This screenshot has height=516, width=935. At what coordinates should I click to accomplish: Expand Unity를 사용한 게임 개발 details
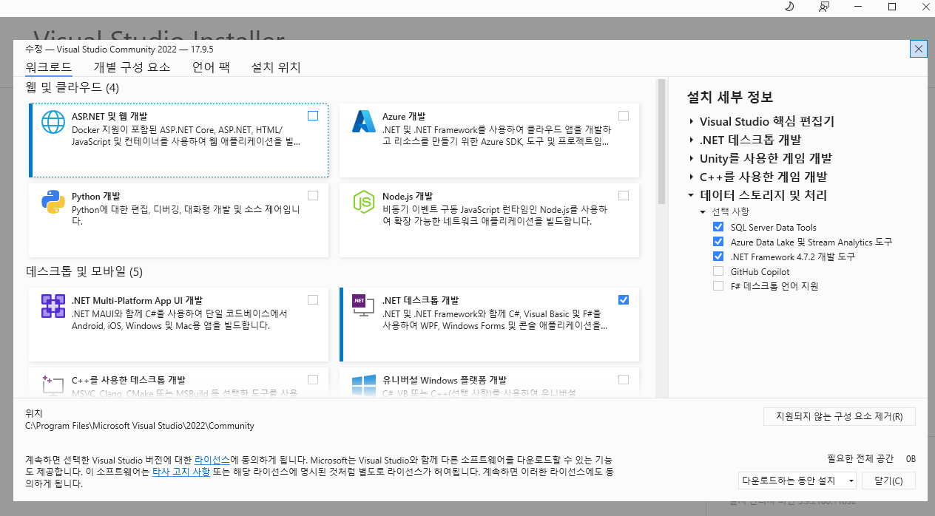pyautogui.click(x=691, y=158)
